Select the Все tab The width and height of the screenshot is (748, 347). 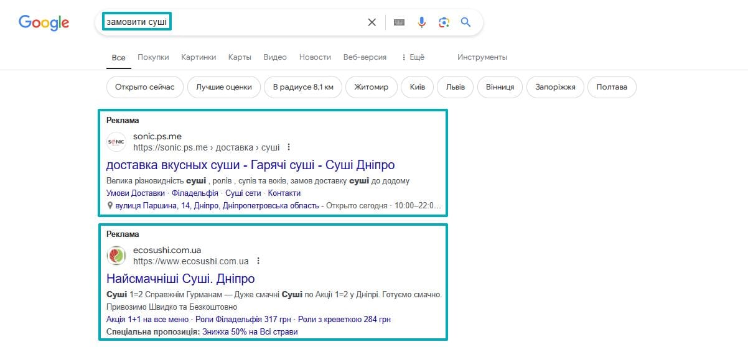pos(118,57)
